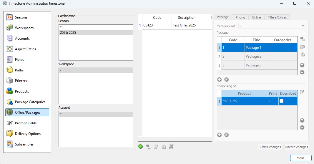Screen dimensions: 314x164
Task: Delete the offer with the X icon
Action: (x=171, y=147)
